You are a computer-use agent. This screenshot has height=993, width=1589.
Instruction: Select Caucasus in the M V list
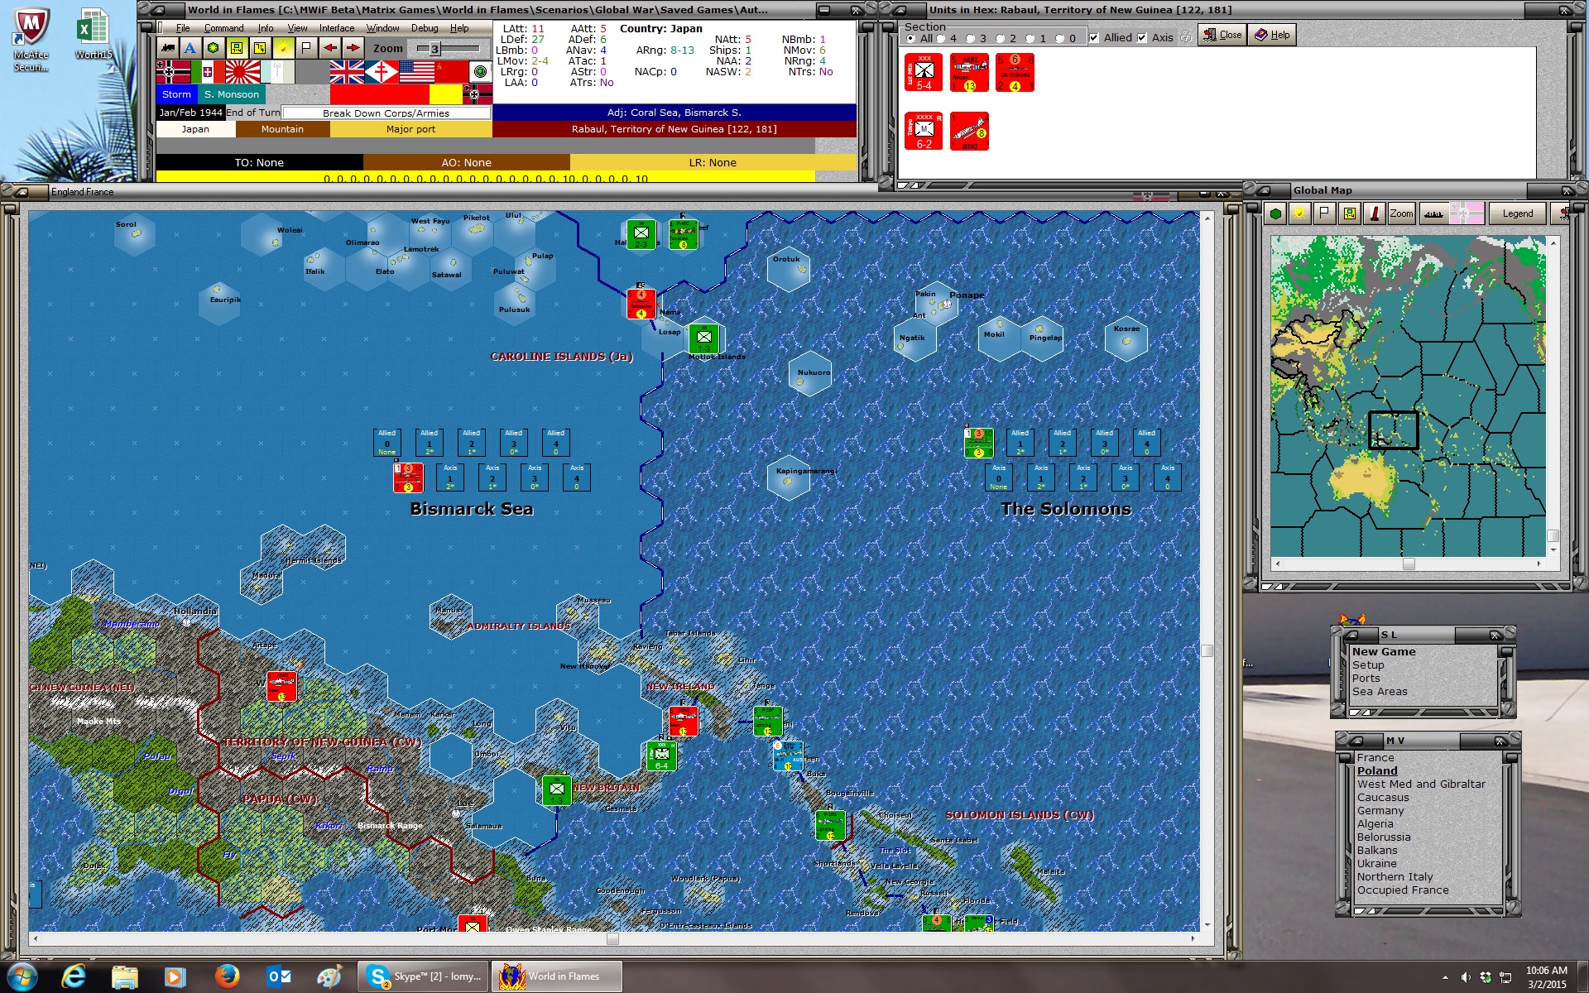tap(1383, 797)
